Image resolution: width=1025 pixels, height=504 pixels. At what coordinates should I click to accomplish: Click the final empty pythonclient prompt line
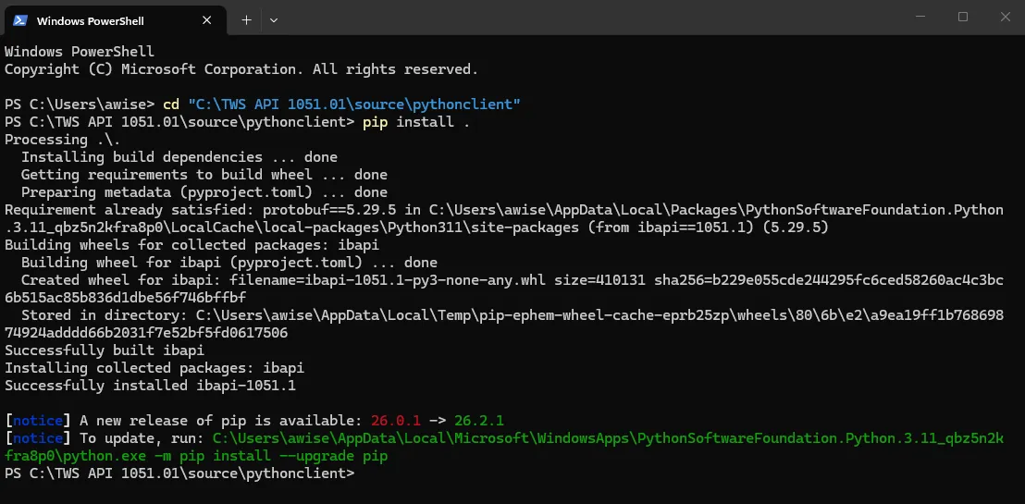179,473
